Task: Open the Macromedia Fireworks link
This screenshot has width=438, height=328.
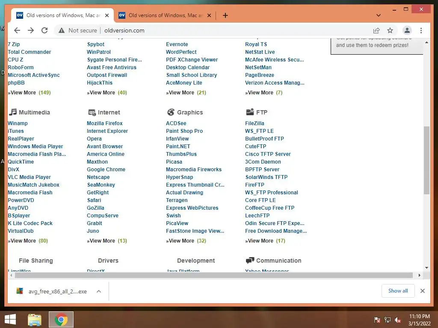Action: [194, 169]
